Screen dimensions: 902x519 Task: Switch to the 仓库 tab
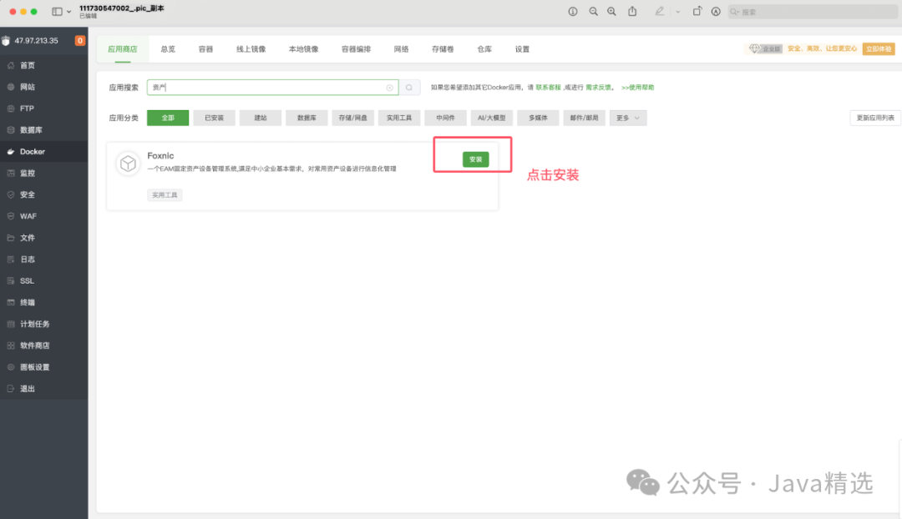tap(484, 49)
